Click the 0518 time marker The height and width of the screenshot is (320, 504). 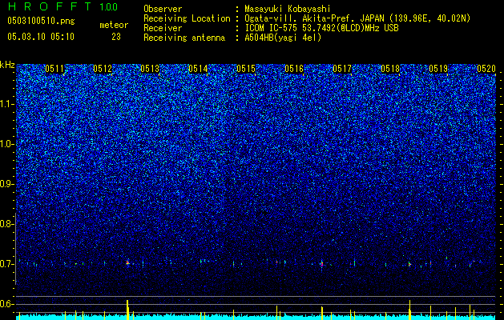[x=390, y=69]
